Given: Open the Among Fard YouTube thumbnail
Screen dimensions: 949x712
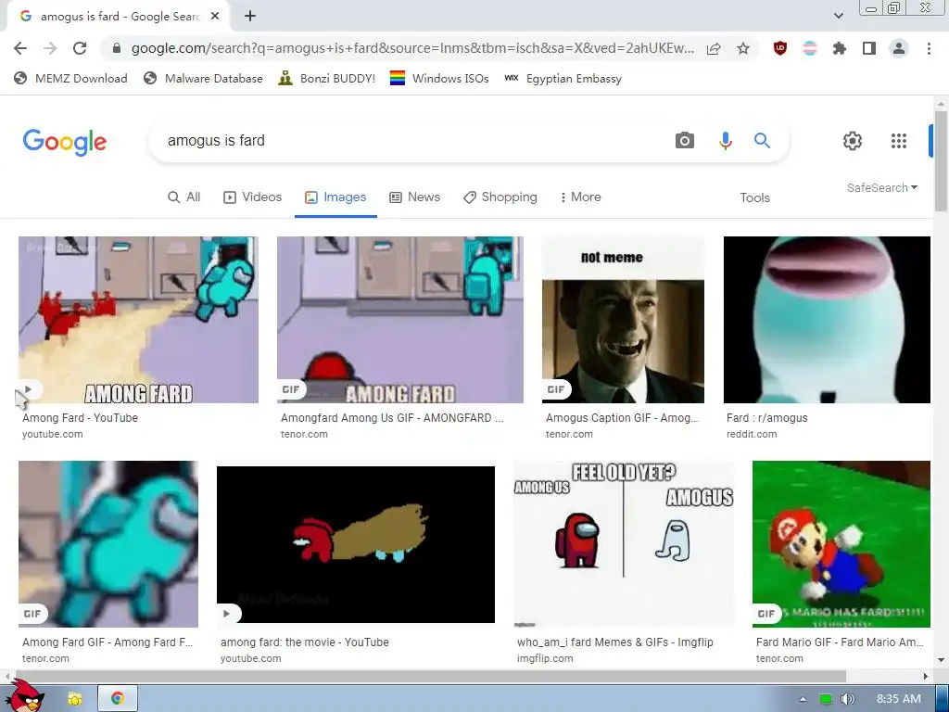Looking at the screenshot, I should (139, 320).
